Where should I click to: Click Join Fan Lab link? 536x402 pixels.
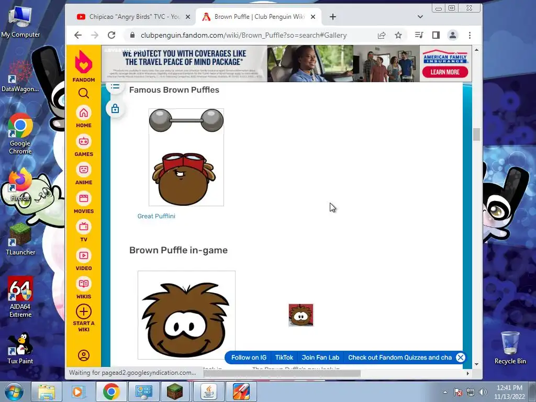coord(320,358)
